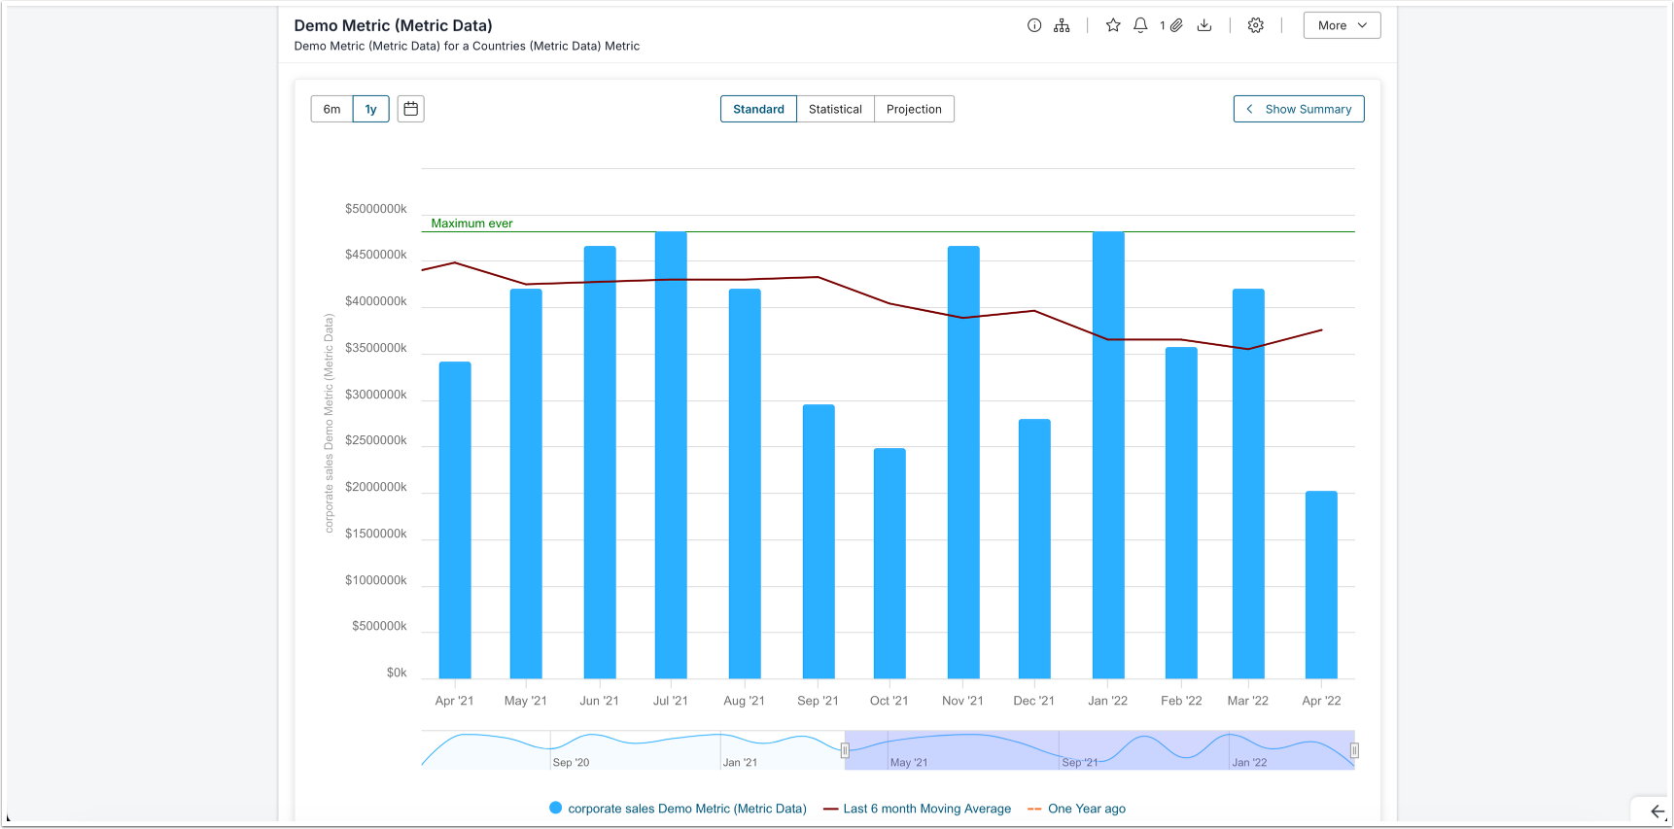Click the back arrow in bottom-right corner
This screenshot has height=829, width=1674.
(1657, 812)
